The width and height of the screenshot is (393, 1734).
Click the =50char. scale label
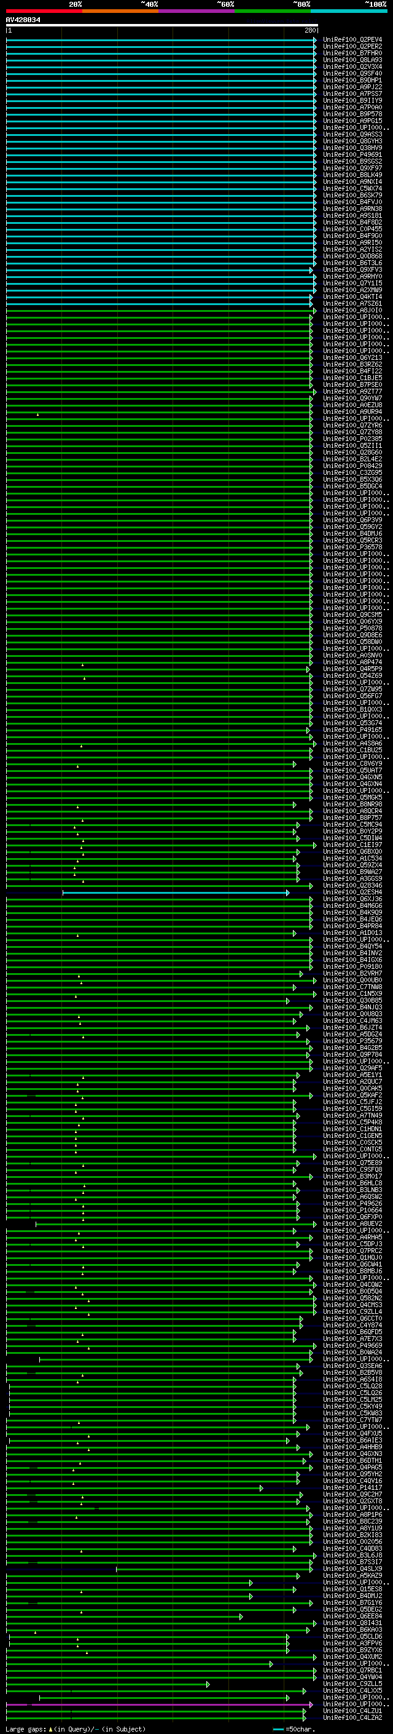(300, 1729)
